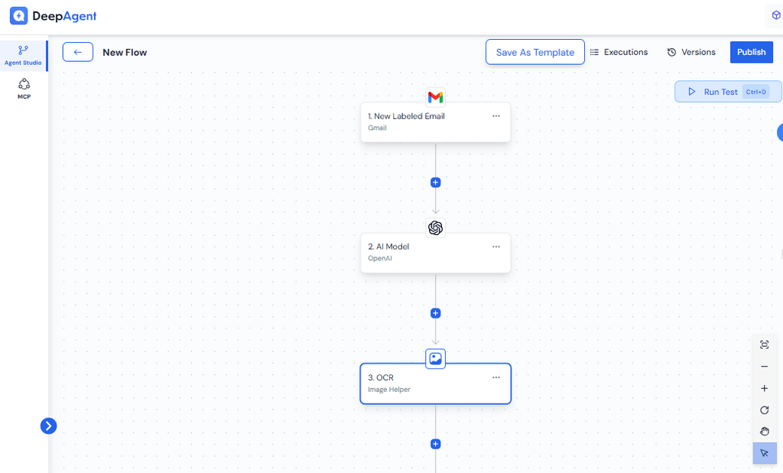The height and width of the screenshot is (473, 783).
Task: Zoom in the canvas with plus icon
Action: [764, 389]
